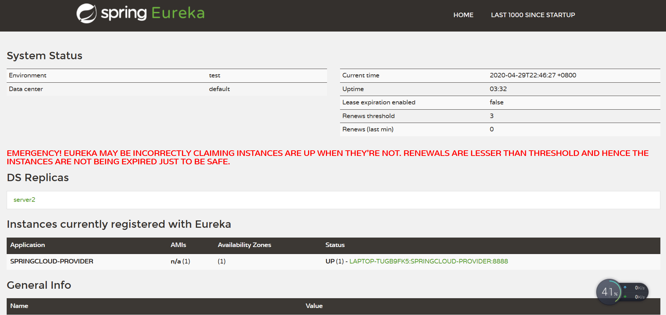Image resolution: width=666 pixels, height=315 pixels.
Task: Select the renews last min value 0
Action: click(x=491, y=129)
